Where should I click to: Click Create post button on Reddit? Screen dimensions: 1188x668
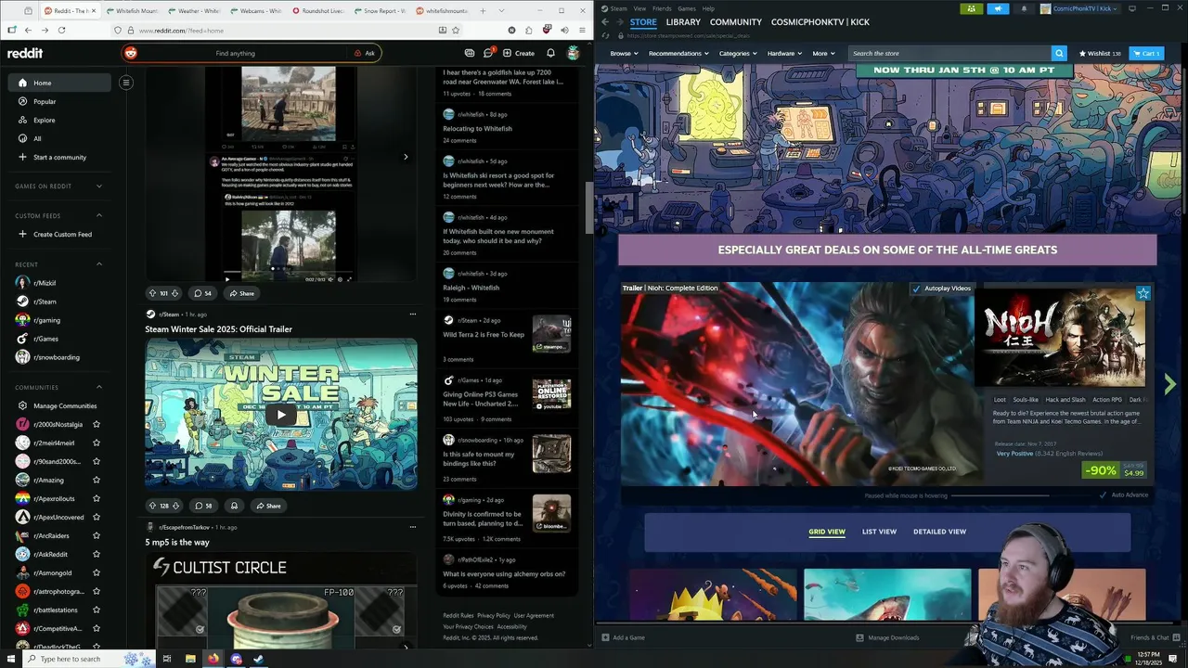(520, 53)
